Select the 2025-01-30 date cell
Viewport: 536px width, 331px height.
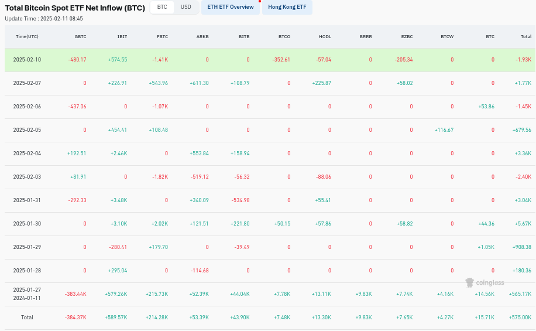tap(27, 224)
